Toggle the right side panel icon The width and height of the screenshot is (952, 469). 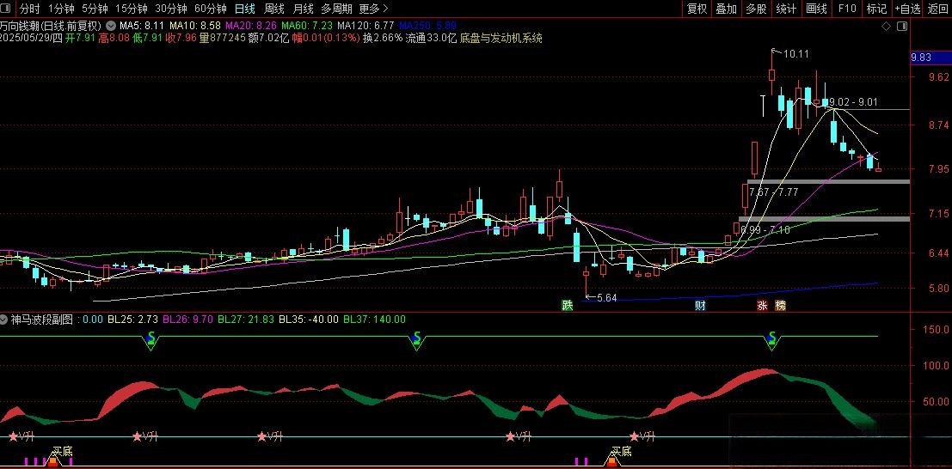click(x=900, y=27)
